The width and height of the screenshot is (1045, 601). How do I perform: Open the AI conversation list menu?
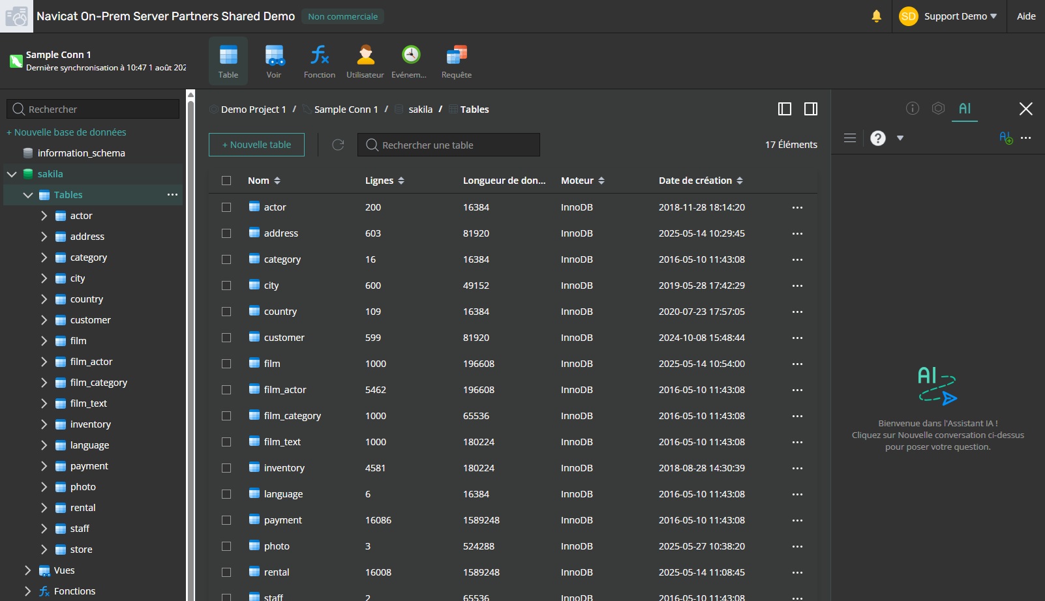850,138
